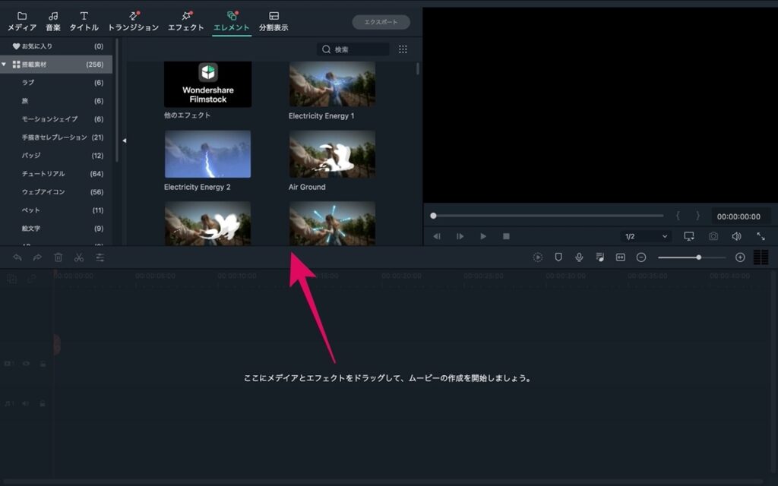This screenshot has height=486, width=778.
Task: Toggle the timeline link icon
Action: 32,279
